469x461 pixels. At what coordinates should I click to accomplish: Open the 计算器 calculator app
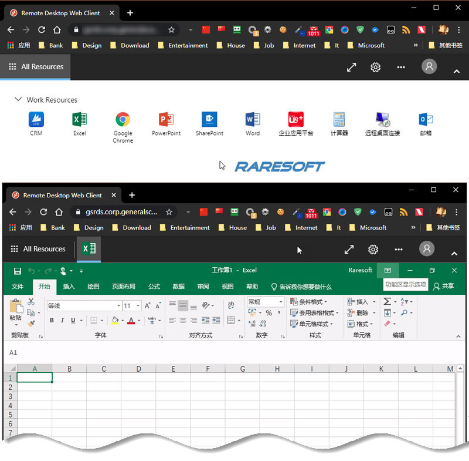339,120
